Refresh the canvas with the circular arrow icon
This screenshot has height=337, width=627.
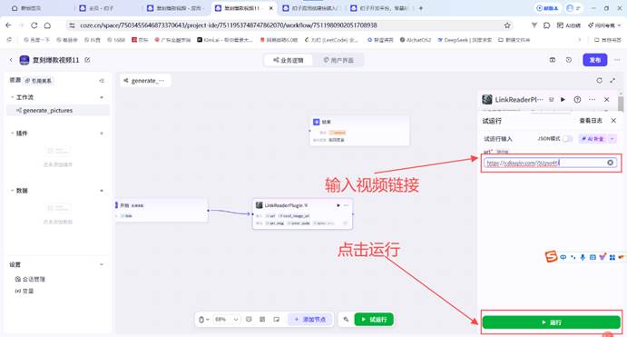pos(599,81)
